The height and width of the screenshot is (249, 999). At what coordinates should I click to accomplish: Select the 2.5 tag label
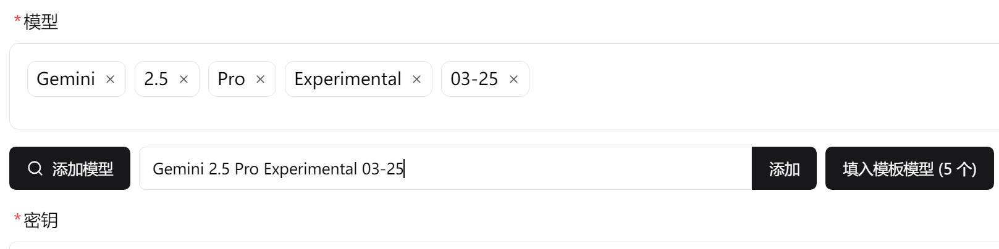[x=156, y=79]
